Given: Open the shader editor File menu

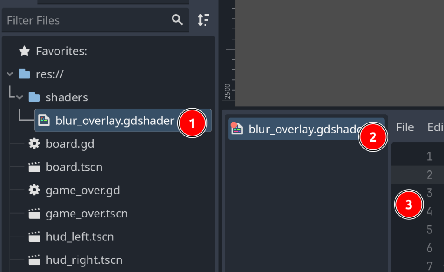Looking at the screenshot, I should [405, 127].
